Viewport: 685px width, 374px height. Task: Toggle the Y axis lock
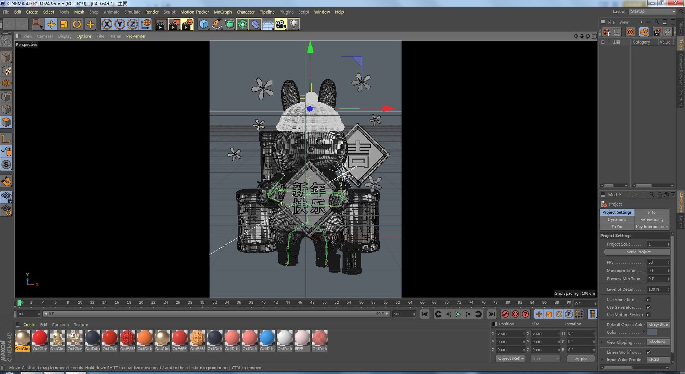click(120, 24)
